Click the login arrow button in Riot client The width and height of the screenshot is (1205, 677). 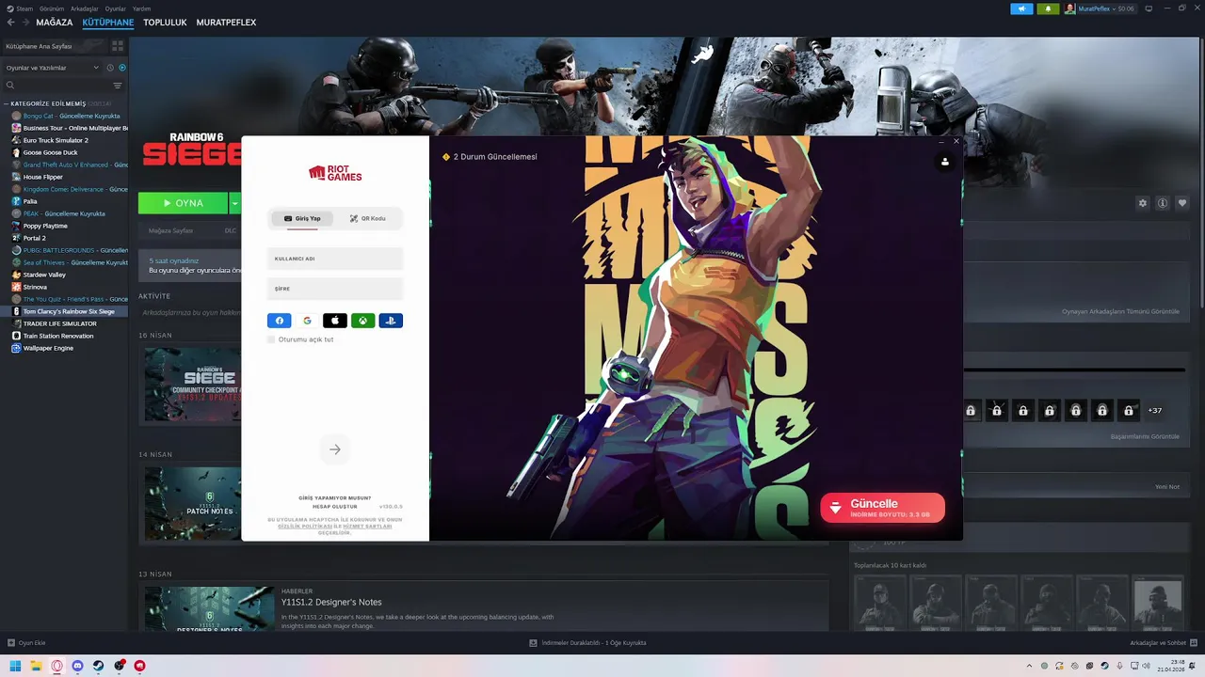coord(334,449)
